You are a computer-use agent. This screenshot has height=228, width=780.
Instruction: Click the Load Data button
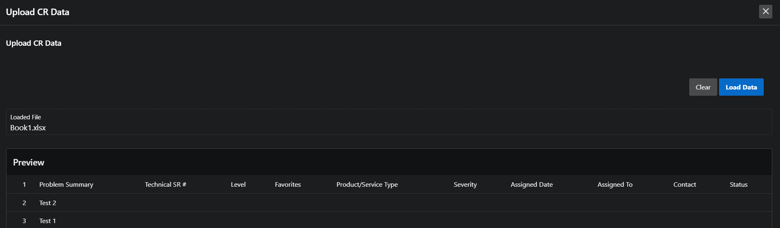click(x=741, y=87)
